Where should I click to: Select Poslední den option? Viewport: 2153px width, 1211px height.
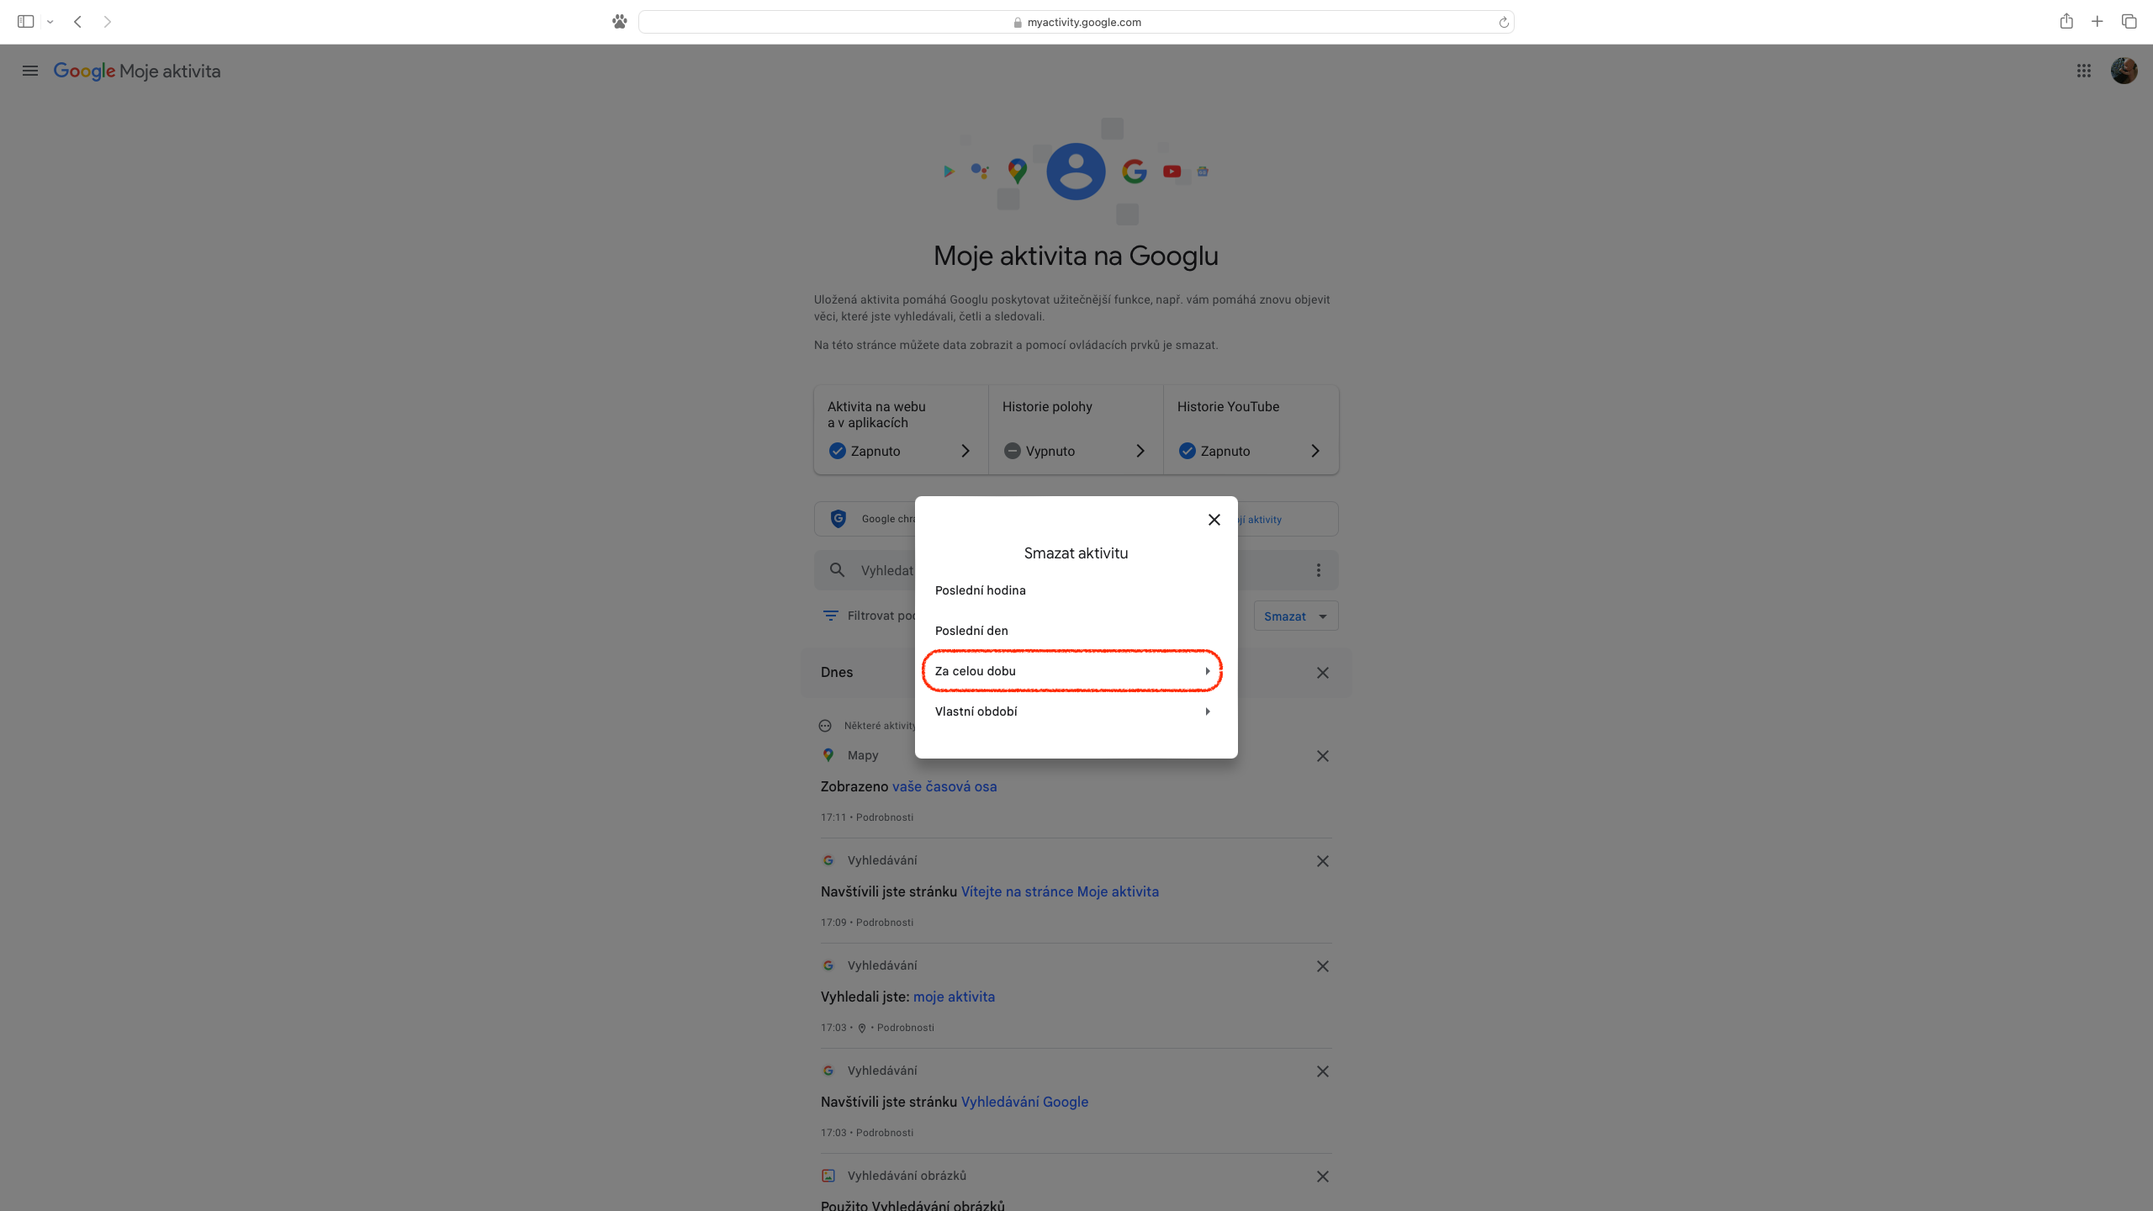point(971,631)
